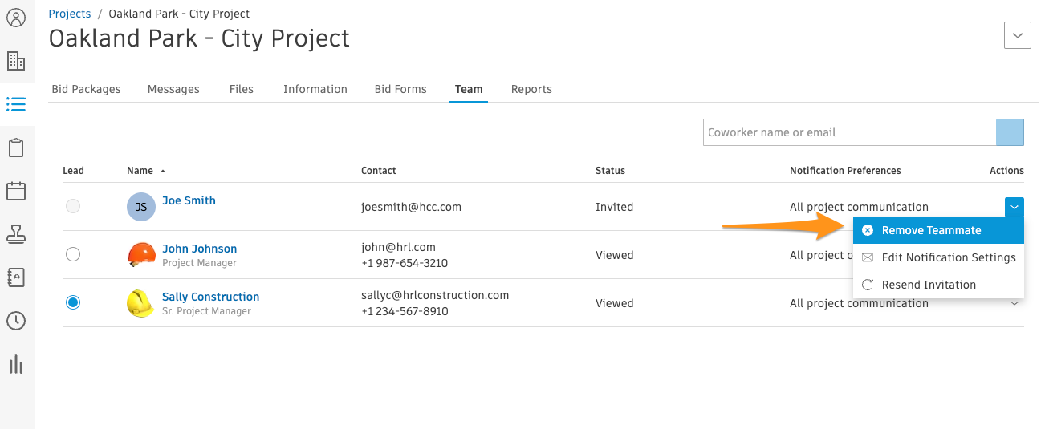Open the bar chart analytics sidebar icon
This screenshot has height=429, width=1049.
(16, 365)
